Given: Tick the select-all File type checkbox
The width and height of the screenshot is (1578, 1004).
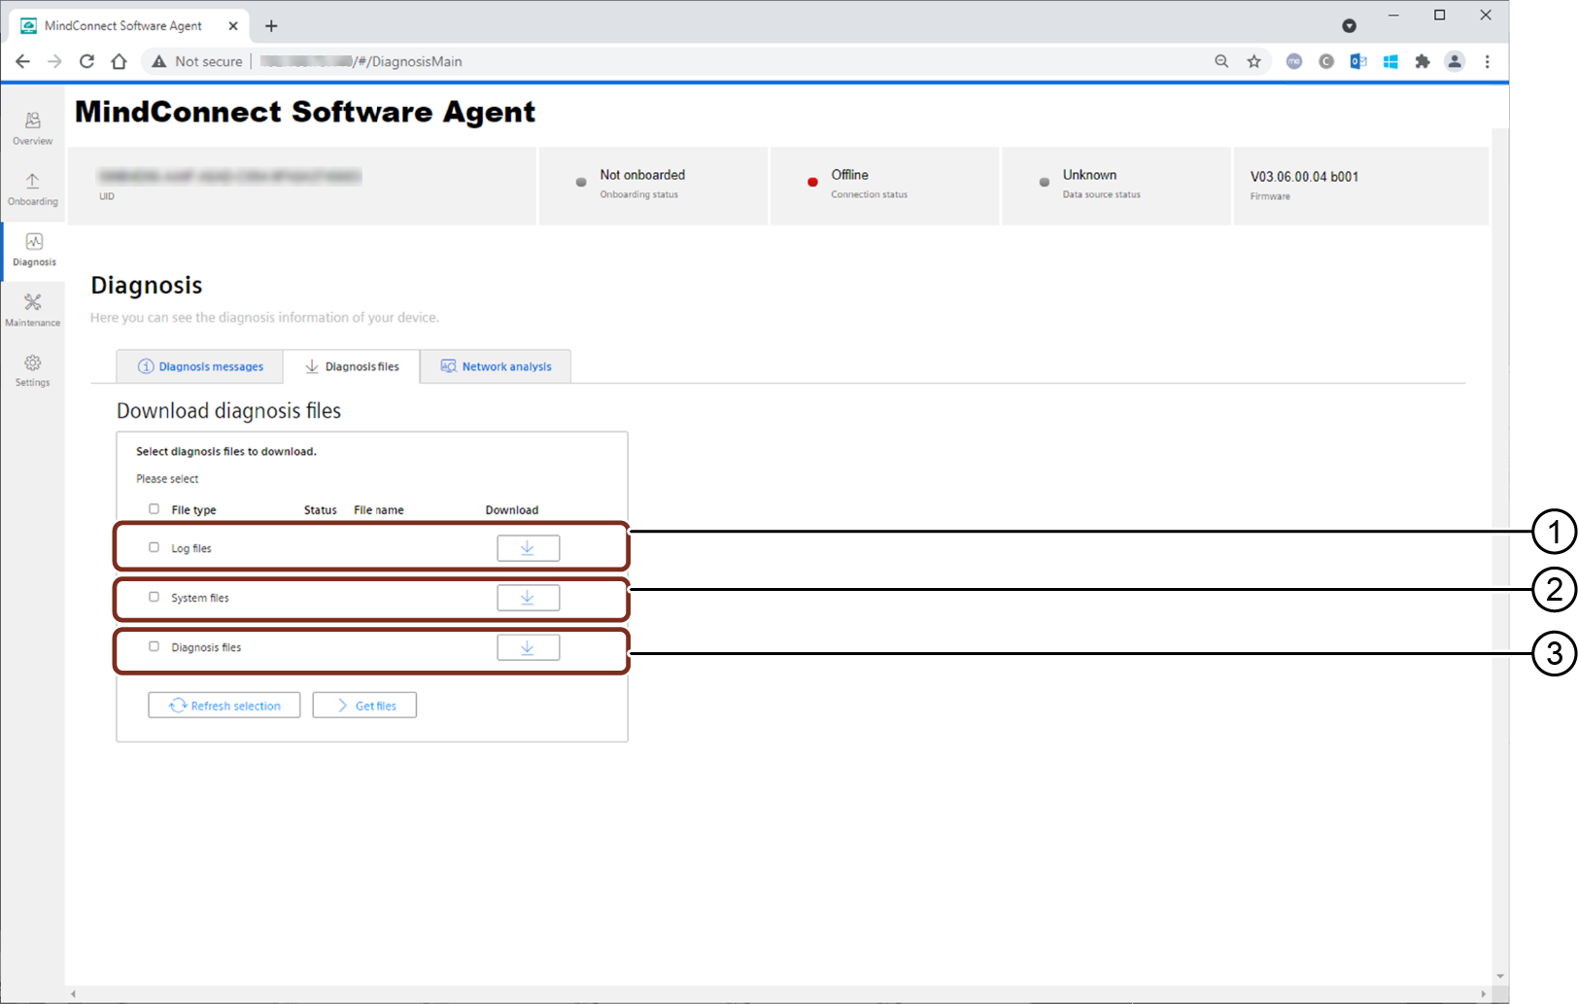Looking at the screenshot, I should click(154, 509).
